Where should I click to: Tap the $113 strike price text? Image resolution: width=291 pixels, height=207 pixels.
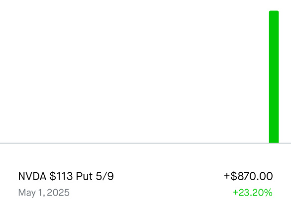tap(61, 176)
